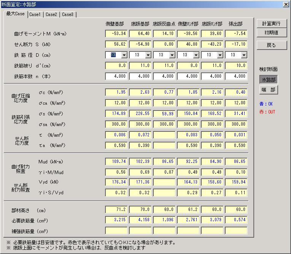Click the 底版反曲点 column header
The height and width of the screenshot is (254, 291).
tap(164, 24)
